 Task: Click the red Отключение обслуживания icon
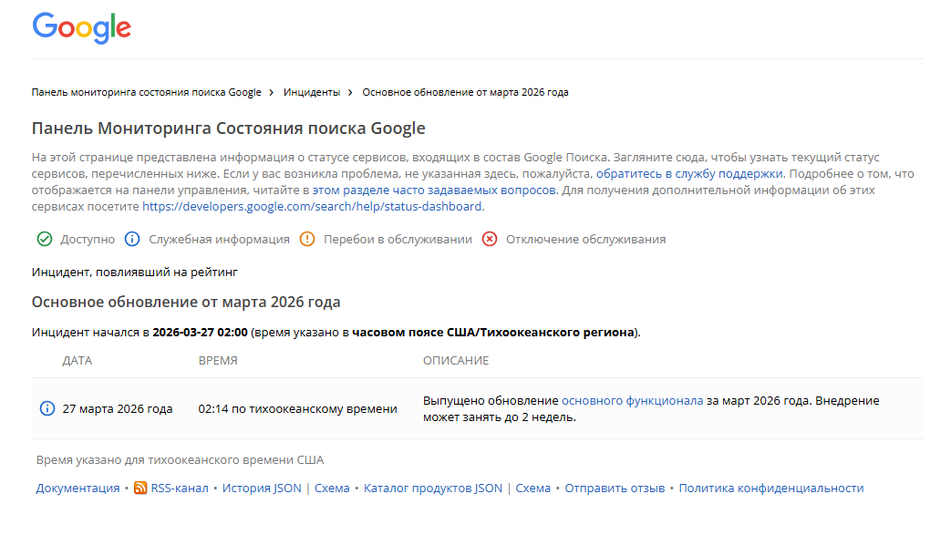[490, 240]
